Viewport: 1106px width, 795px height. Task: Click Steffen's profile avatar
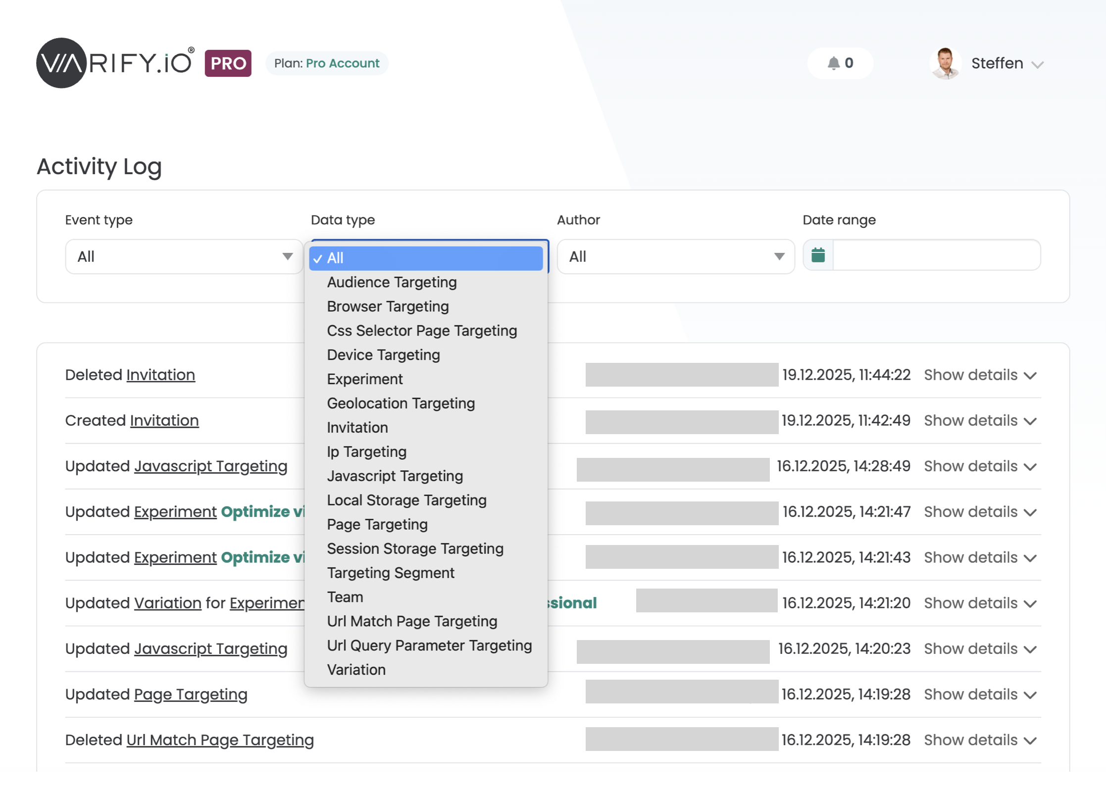[x=945, y=63]
